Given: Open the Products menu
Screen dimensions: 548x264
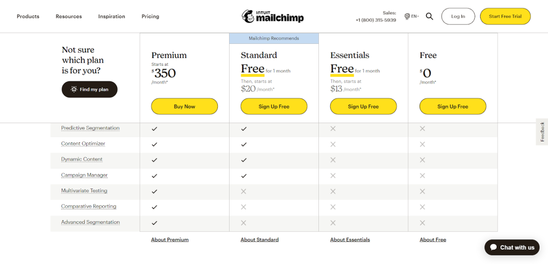Looking at the screenshot, I should tap(28, 17).
